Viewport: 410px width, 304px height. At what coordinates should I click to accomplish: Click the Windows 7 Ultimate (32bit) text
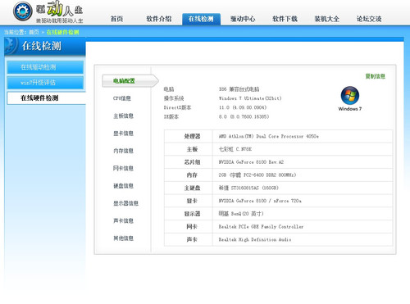pos(250,98)
